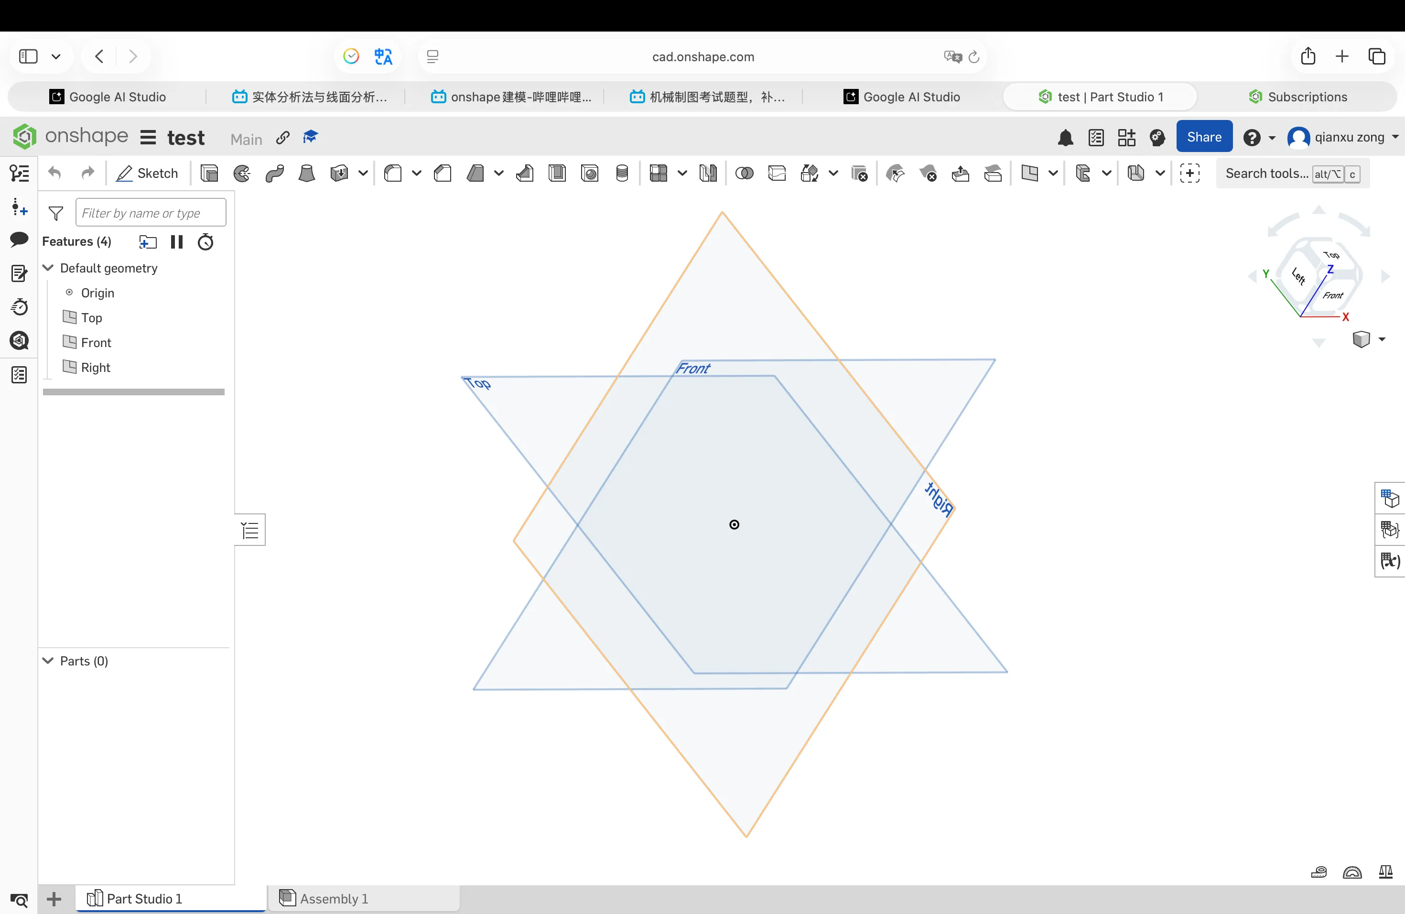Switch to the Assembly 1 tab

coord(334,898)
